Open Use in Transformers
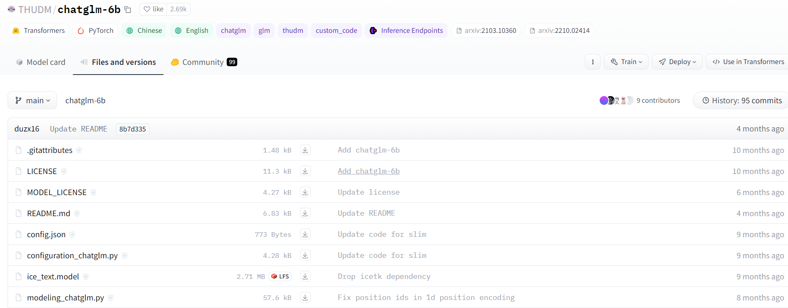788x308 pixels. point(748,62)
